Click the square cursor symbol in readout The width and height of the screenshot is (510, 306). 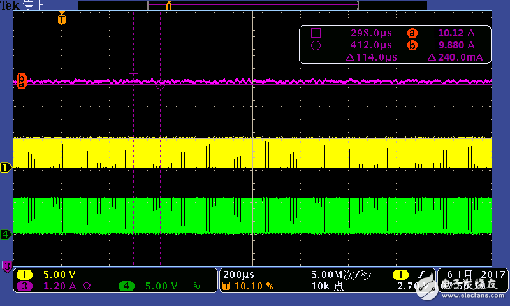point(316,33)
